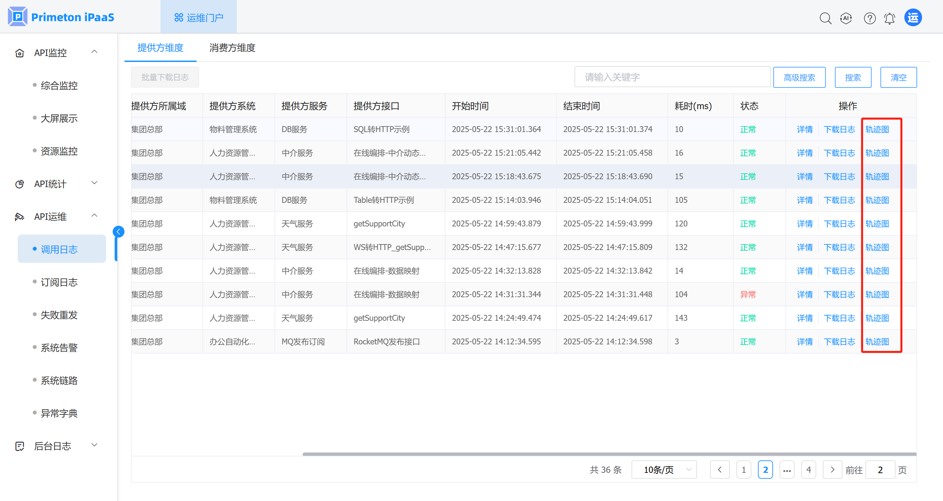
Task: Open notifications bell icon
Action: click(x=889, y=18)
